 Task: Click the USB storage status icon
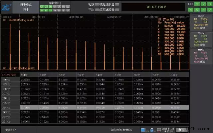coord(152,130)
